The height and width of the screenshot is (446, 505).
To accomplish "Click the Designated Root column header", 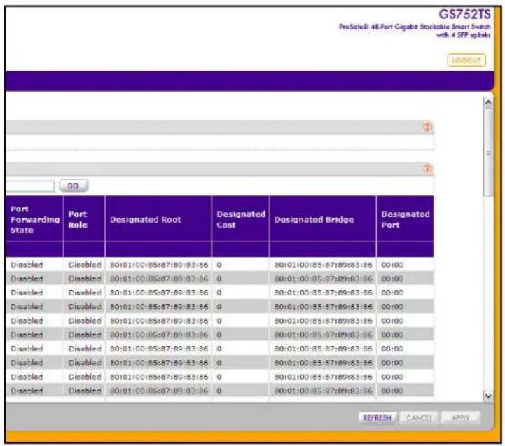I will (x=158, y=219).
